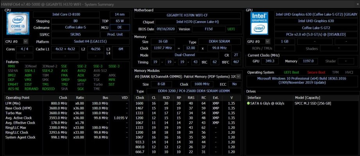Click the SGX feature flag

click(81, 89)
